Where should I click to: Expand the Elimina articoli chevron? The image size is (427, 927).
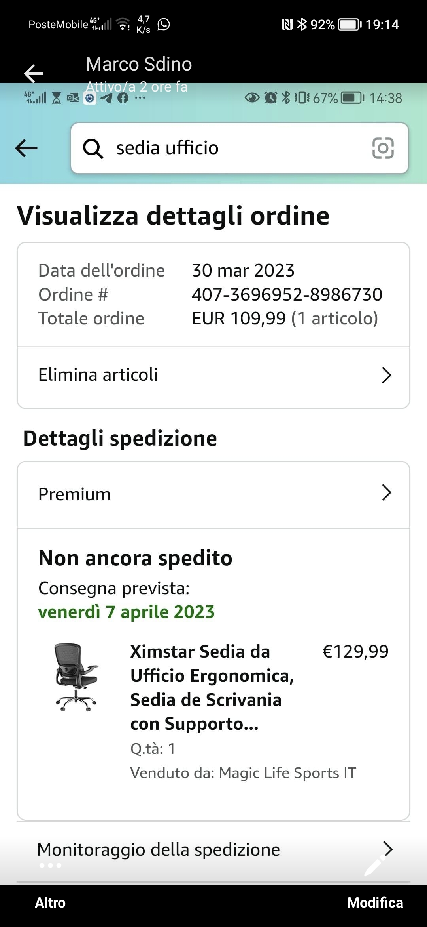386,375
